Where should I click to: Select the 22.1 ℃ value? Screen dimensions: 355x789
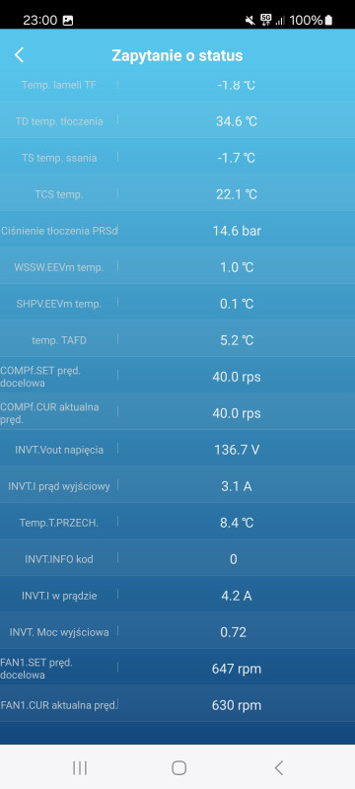[237, 194]
